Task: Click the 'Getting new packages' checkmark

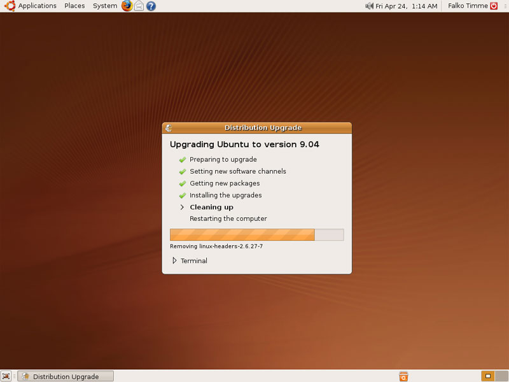Action: point(183,183)
